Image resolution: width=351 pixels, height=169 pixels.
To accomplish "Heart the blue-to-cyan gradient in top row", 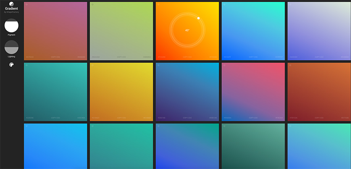I will [x=224, y=5].
